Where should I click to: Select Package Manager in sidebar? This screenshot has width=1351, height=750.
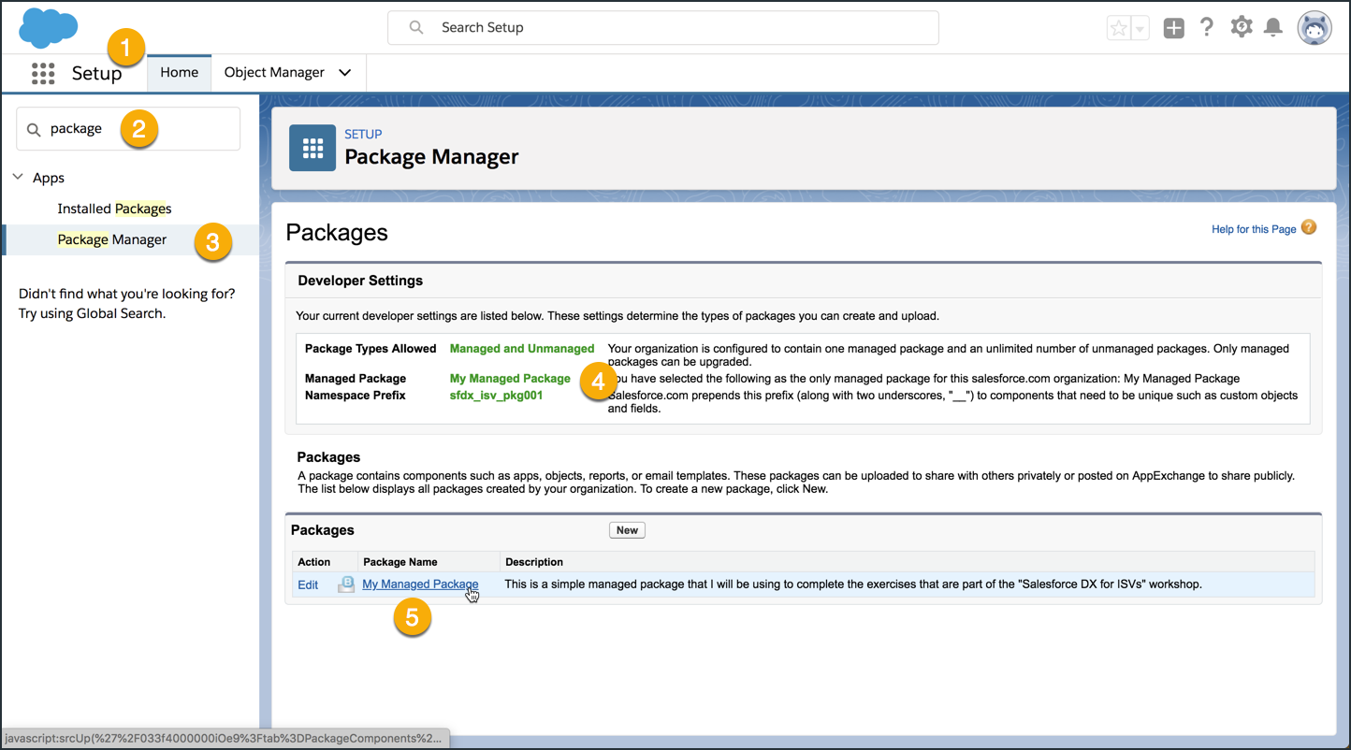[112, 239]
